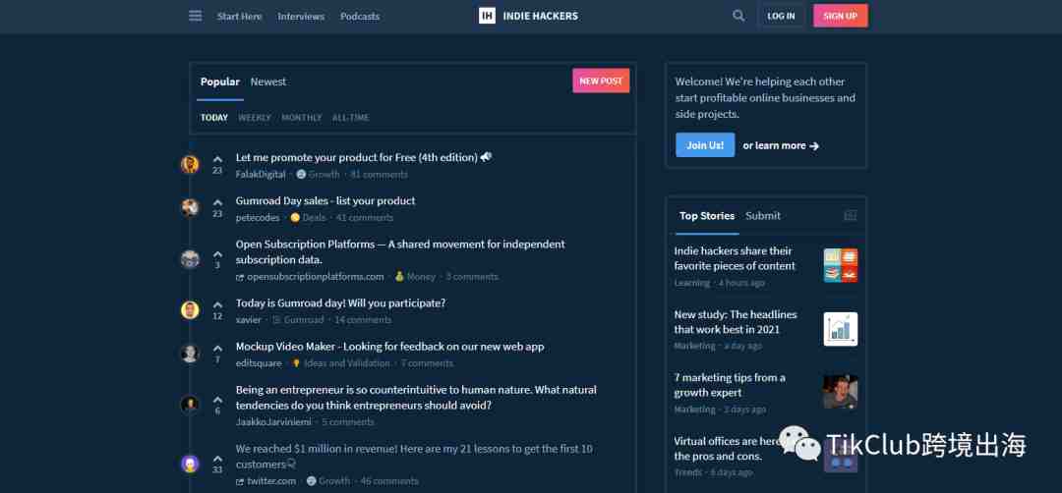Viewport: 1062px width, 493px height.
Task: Open the Gumroad group tag
Action: coord(298,320)
